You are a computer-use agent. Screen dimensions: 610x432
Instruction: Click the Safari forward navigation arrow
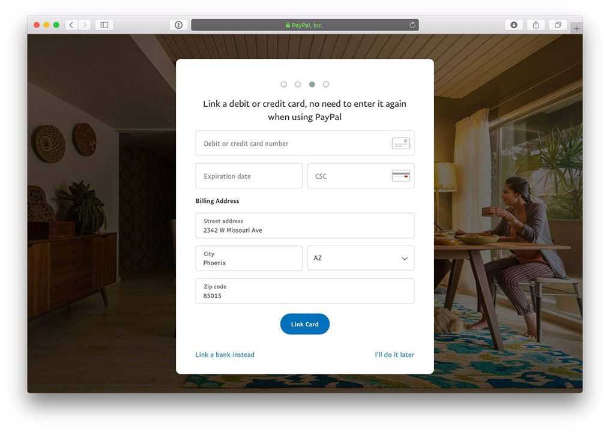click(85, 25)
